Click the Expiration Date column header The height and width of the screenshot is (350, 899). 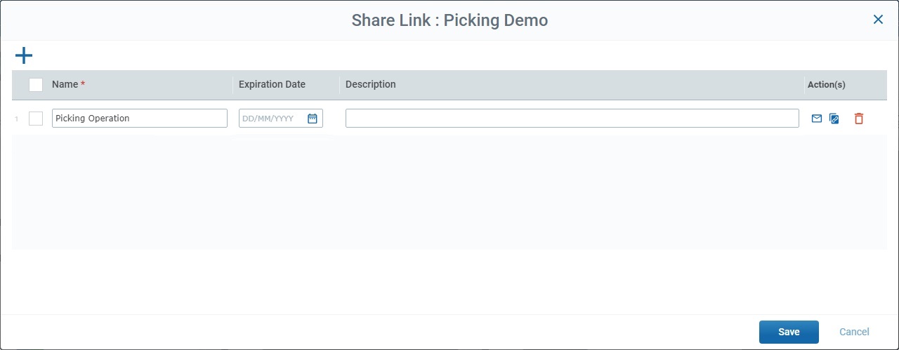(x=272, y=84)
